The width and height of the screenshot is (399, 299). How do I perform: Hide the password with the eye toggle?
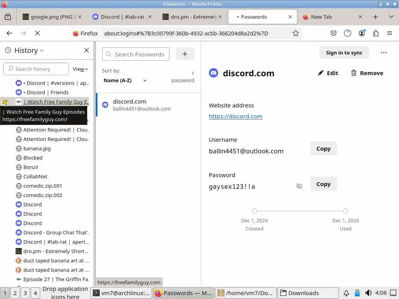tap(299, 186)
